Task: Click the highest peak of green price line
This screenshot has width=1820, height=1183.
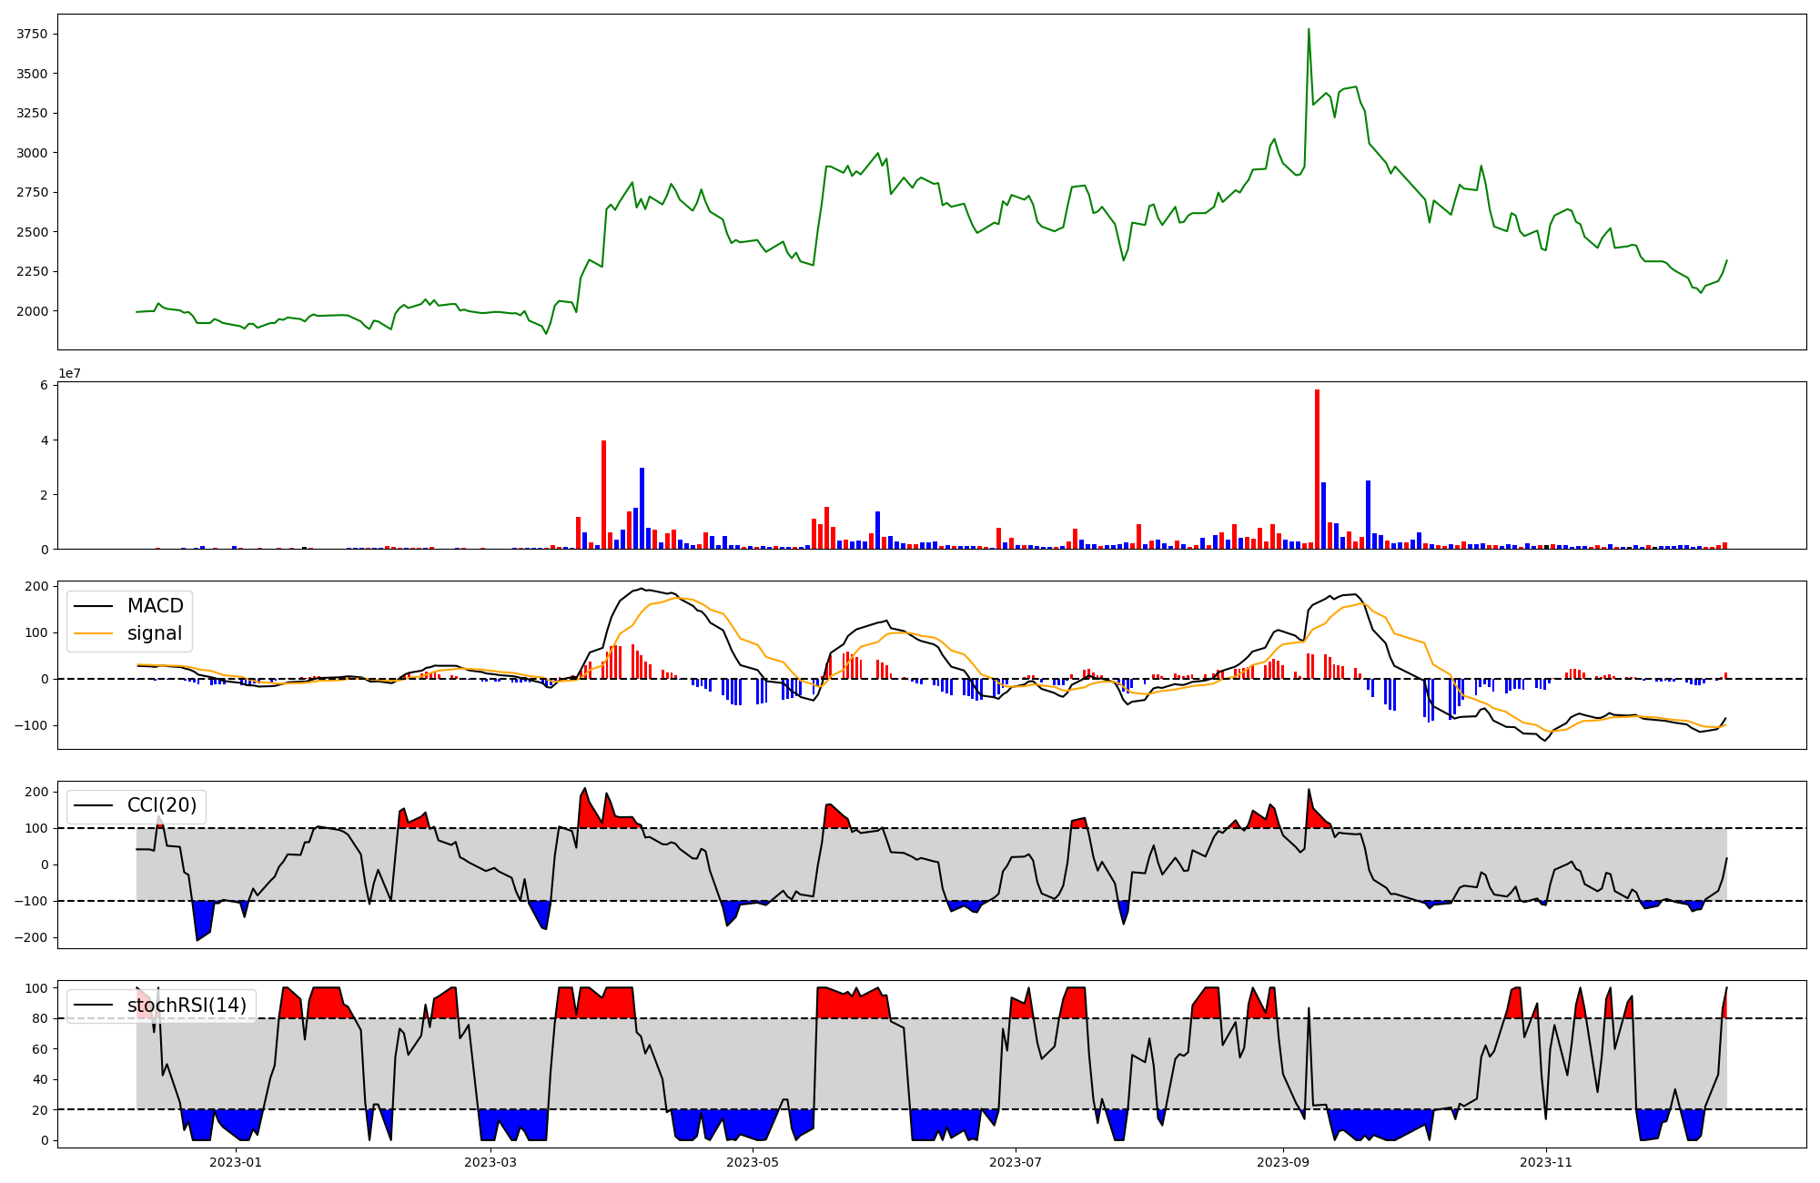Action: pos(1309,30)
